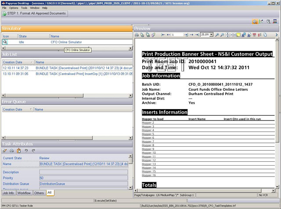The image size is (281, 209).
Task: Expand Preview toolbar overflow chevron
Action: 277,35
